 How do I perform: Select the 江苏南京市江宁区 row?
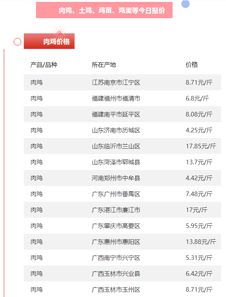pos(122,82)
